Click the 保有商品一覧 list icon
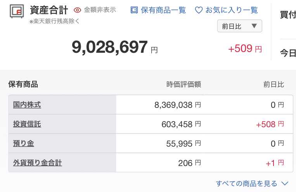The width and height of the screenshot is (296, 192). tap(134, 10)
